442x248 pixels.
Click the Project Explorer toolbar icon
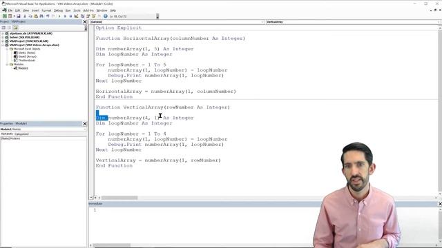point(83,17)
